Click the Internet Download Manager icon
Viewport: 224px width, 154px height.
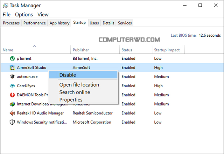[12, 104]
